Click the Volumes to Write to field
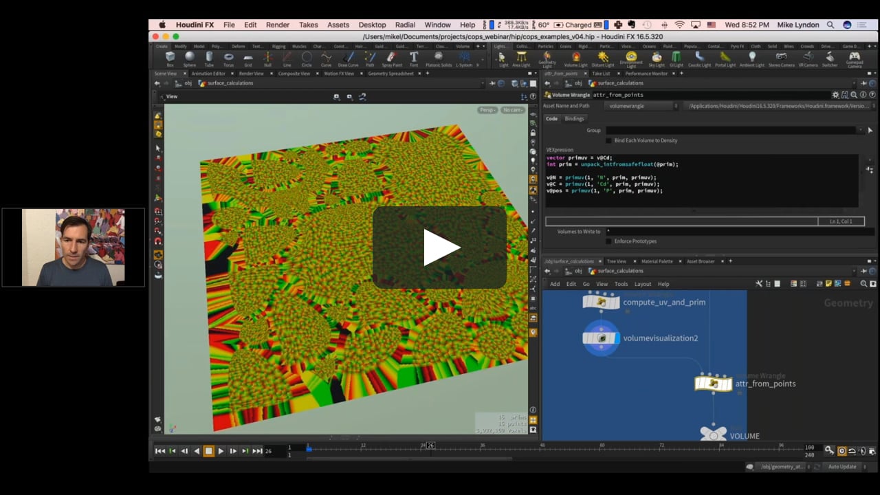This screenshot has height=495, width=880. pyautogui.click(x=740, y=232)
